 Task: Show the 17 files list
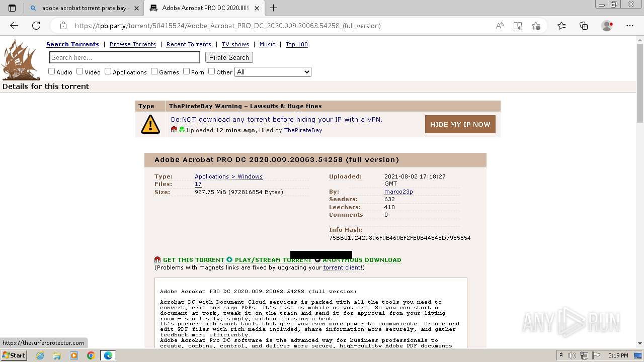point(198,184)
